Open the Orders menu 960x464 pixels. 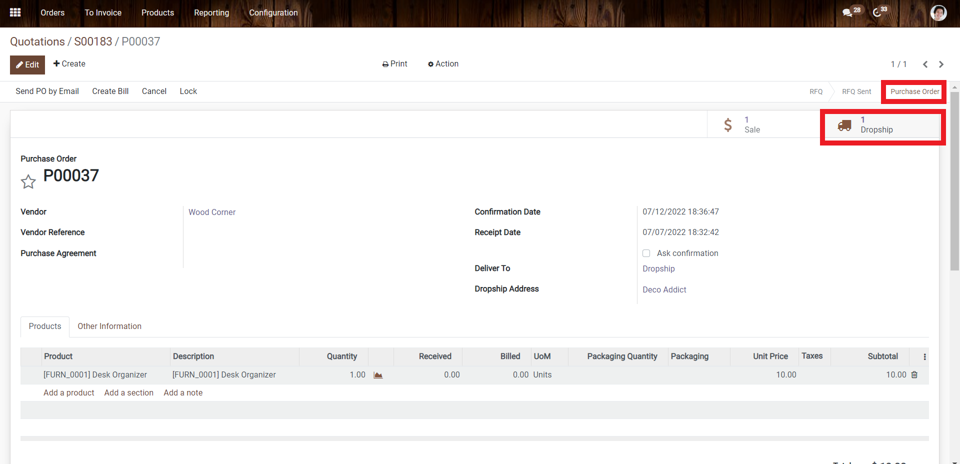click(x=52, y=12)
